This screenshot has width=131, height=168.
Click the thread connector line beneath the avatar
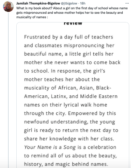pos(8,90)
